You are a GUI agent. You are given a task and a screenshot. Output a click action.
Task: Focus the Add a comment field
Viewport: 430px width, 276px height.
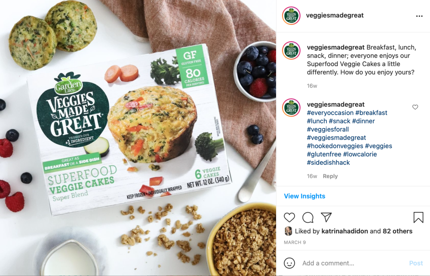(x=354, y=263)
